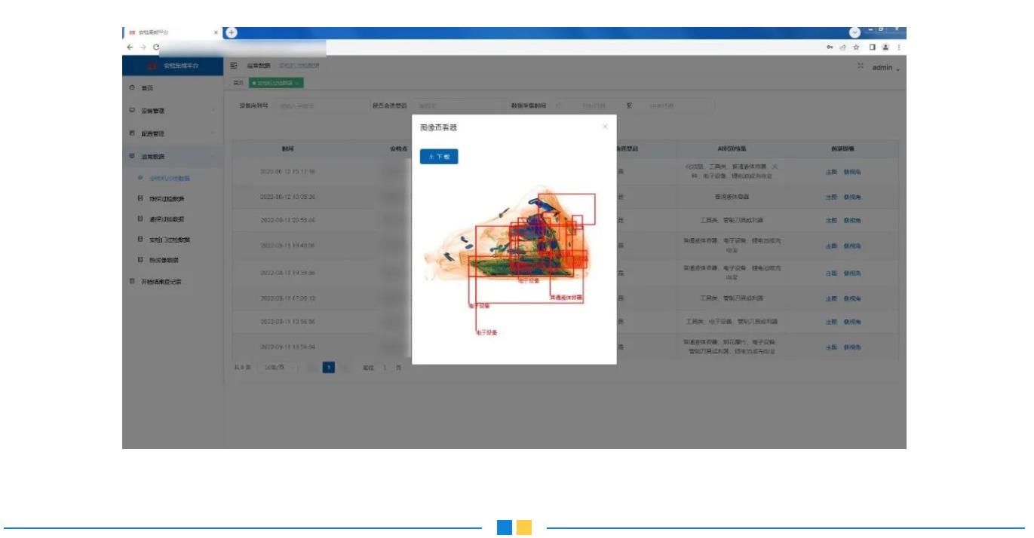1034x538 pixels.
Task: Click the go-to-page number input
Action: coord(385,367)
